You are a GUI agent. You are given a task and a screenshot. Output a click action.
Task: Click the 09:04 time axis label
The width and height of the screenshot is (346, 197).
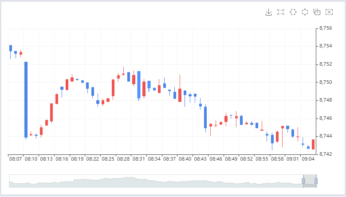coord(308,159)
